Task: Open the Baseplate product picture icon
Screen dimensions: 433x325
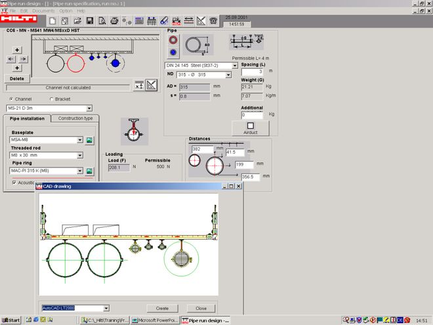Action: [90, 140]
